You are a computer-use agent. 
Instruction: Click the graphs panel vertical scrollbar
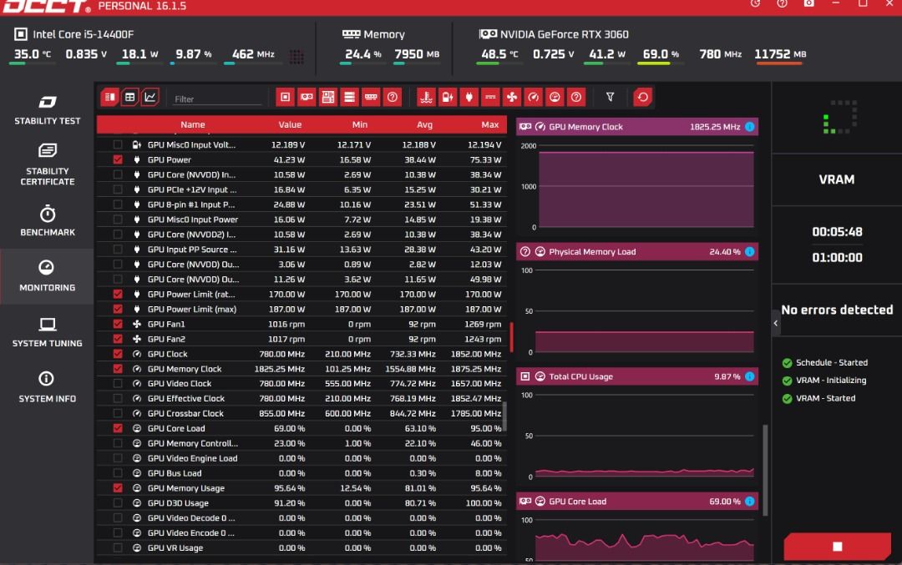click(x=765, y=470)
